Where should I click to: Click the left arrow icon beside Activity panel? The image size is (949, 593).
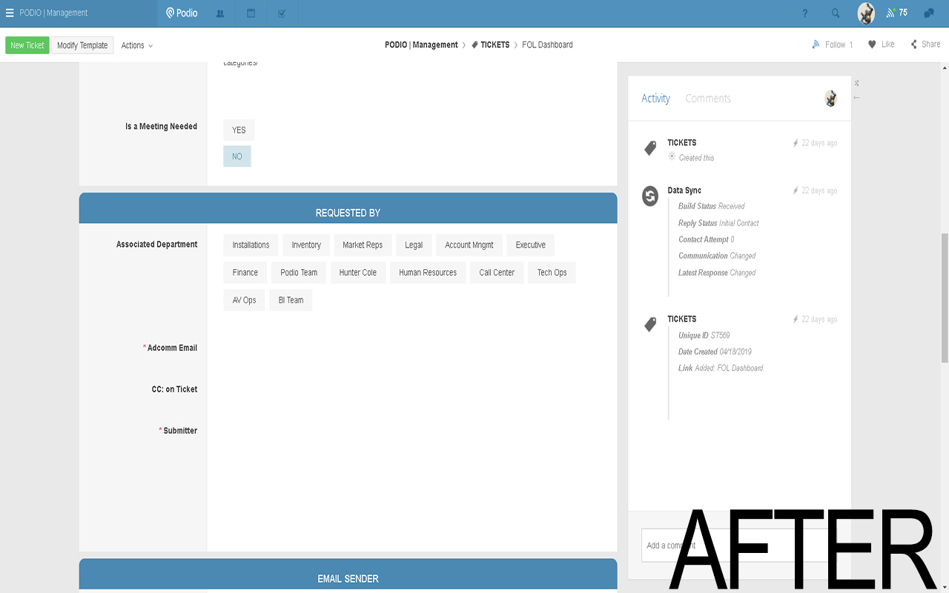[x=856, y=98]
